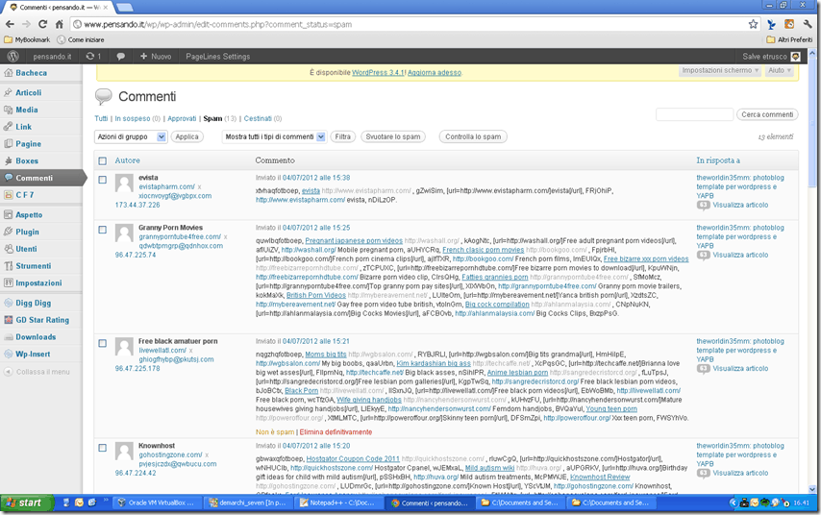Click Cerca commenti button
This screenshot has height=515, width=821.
[x=767, y=114]
